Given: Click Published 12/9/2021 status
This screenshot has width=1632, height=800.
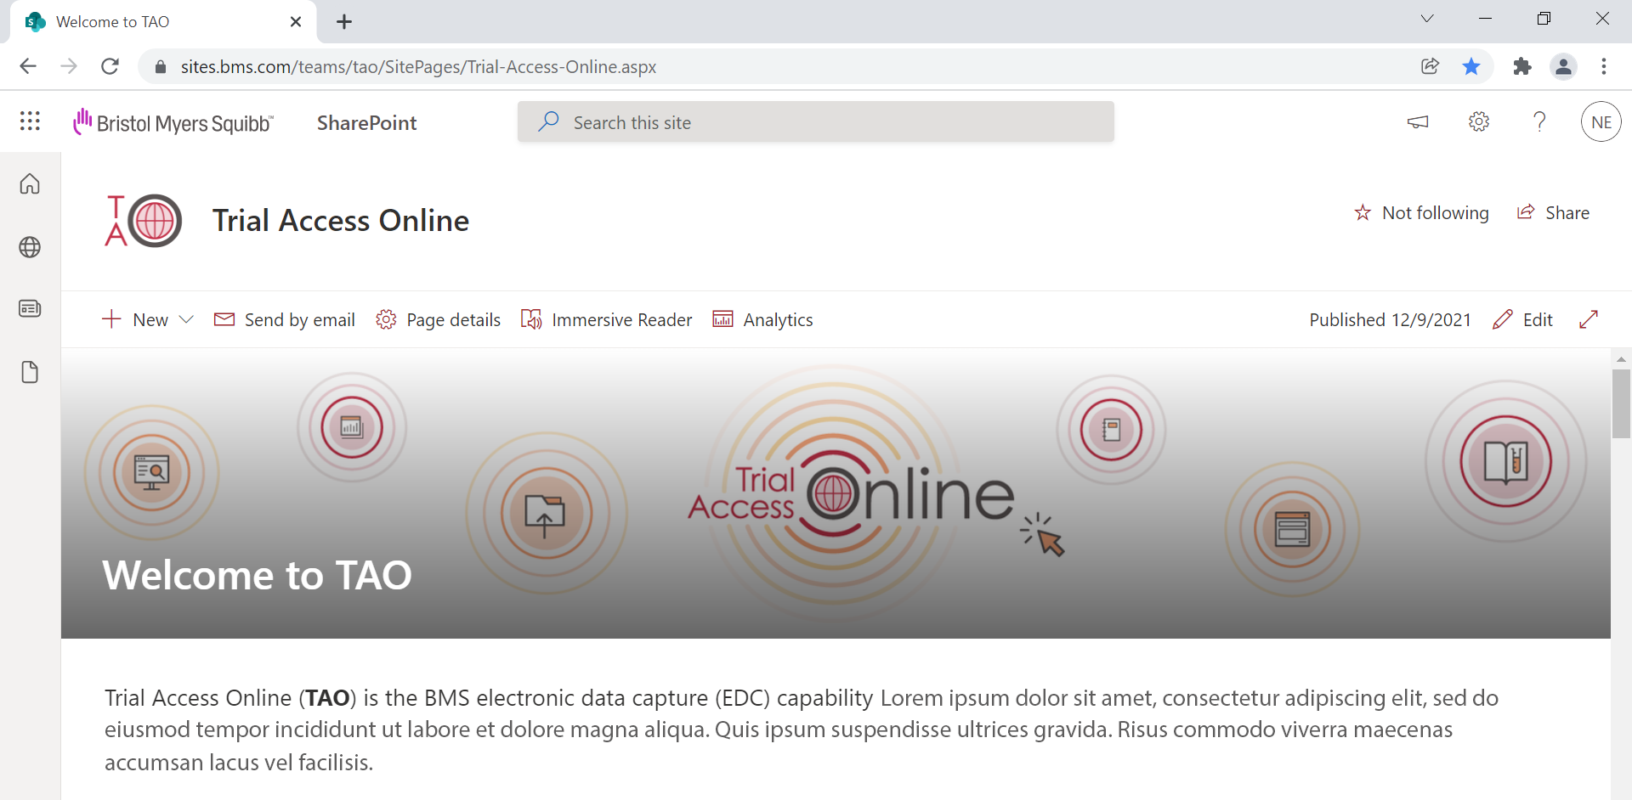Looking at the screenshot, I should point(1390,320).
